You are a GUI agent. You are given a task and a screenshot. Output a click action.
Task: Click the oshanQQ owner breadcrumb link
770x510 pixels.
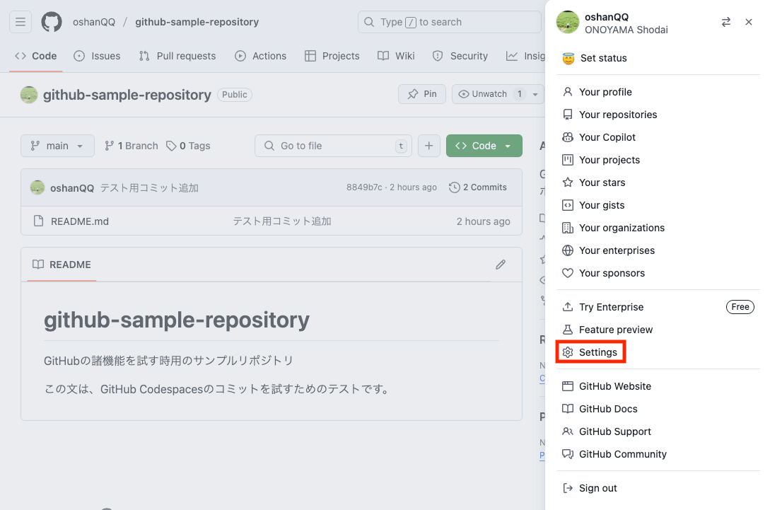pos(94,22)
